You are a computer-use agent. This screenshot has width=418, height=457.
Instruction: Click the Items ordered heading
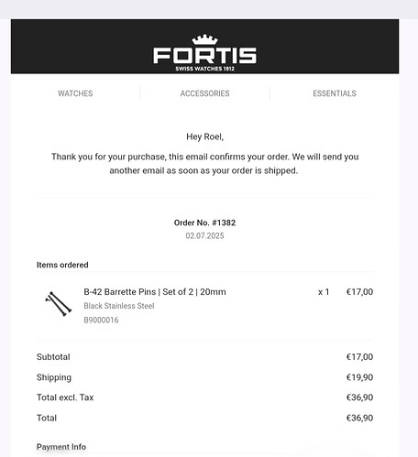(x=62, y=265)
